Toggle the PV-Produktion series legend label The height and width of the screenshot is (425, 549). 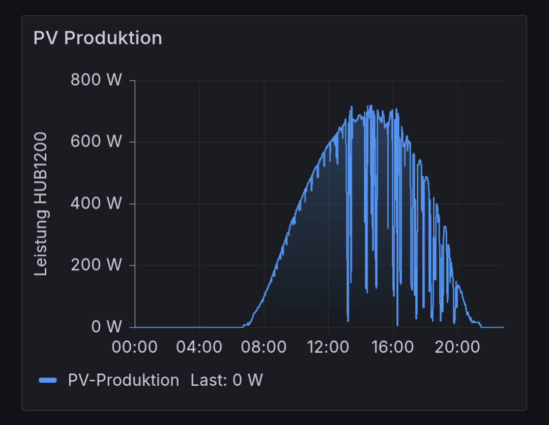[124, 380]
